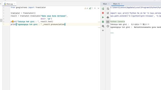Place cursor on "tranlator = Translator()" line
161x90 pixels.
(23, 13)
